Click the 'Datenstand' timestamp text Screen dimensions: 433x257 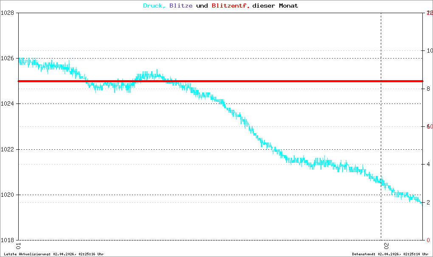click(390, 254)
